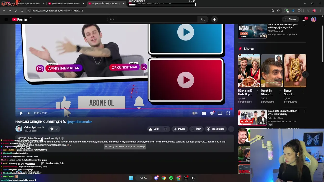
Task: Focus the Ara search input field
Action: coord(152,19)
